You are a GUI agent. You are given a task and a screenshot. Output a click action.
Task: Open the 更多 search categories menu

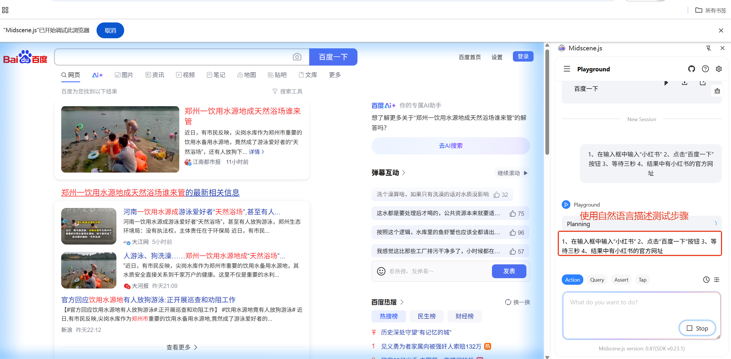(335, 75)
